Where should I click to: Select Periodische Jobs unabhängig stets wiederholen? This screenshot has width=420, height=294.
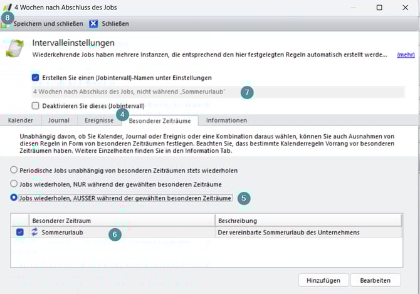[14, 170]
